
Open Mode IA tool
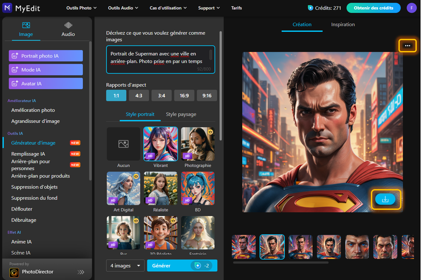pos(46,70)
